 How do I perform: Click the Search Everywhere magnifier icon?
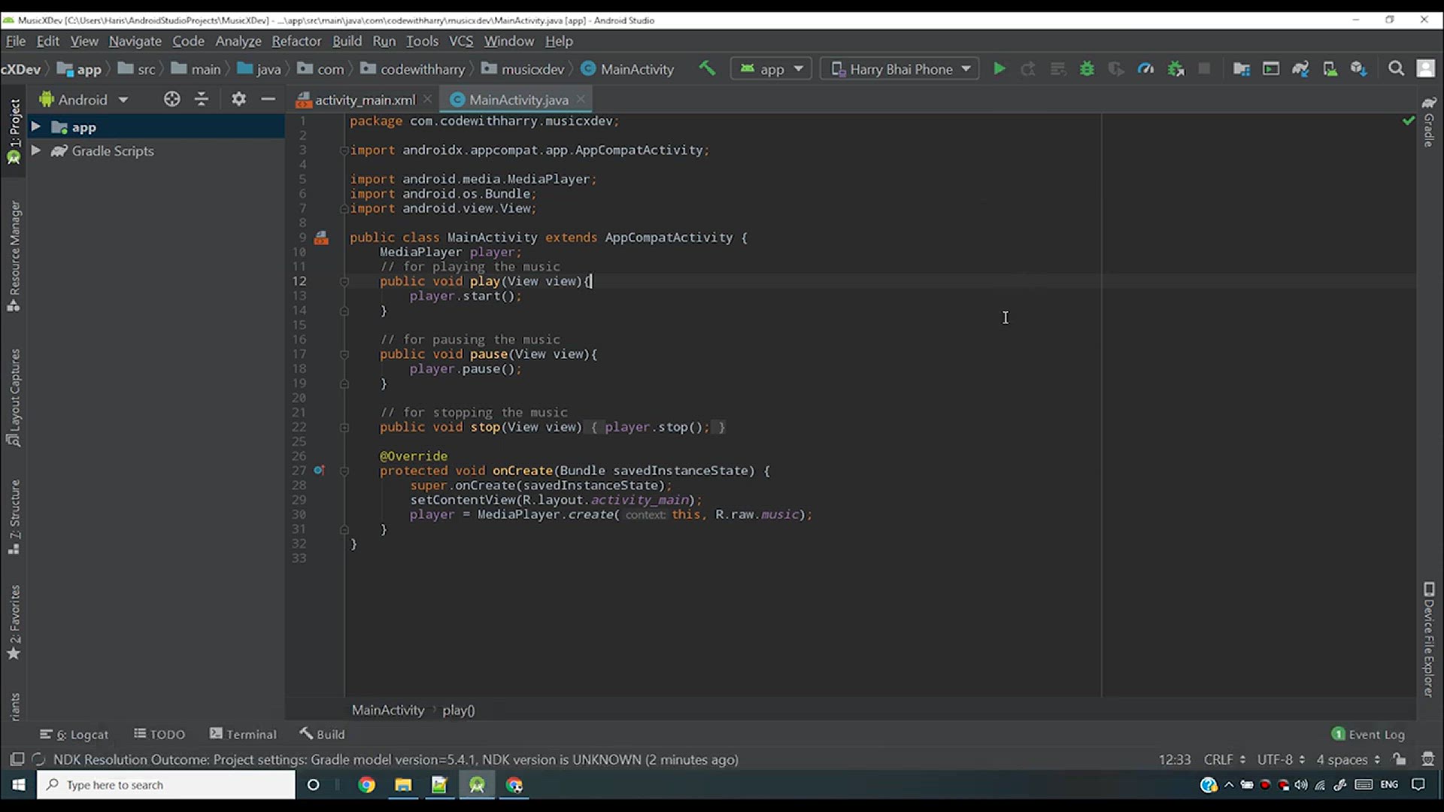(x=1396, y=69)
